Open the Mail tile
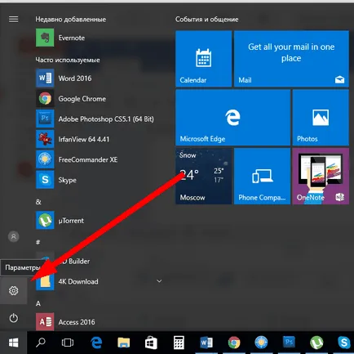 (x=291, y=59)
